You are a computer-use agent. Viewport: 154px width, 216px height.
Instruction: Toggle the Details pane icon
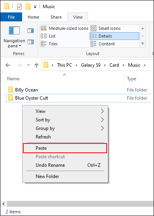pyautogui.click(x=31, y=42)
